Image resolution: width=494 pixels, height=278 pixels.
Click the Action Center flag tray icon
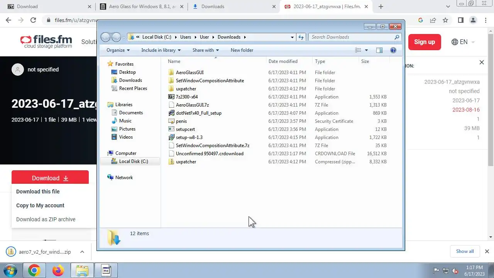tap(436, 271)
